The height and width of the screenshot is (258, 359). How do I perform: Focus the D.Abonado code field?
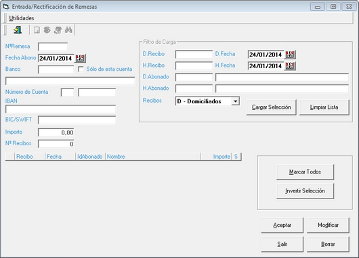(194, 77)
